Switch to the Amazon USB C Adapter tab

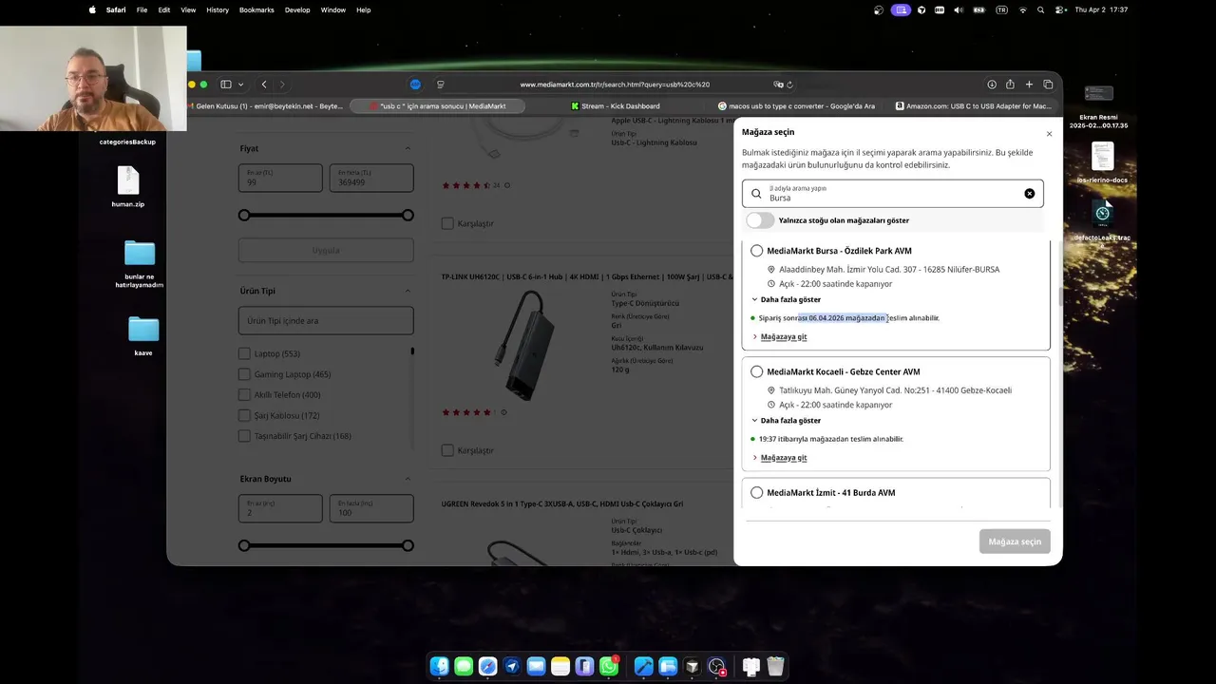tap(974, 106)
